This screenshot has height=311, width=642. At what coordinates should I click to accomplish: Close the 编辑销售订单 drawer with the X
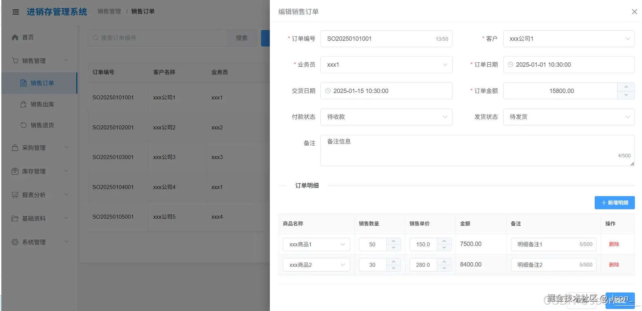[634, 12]
